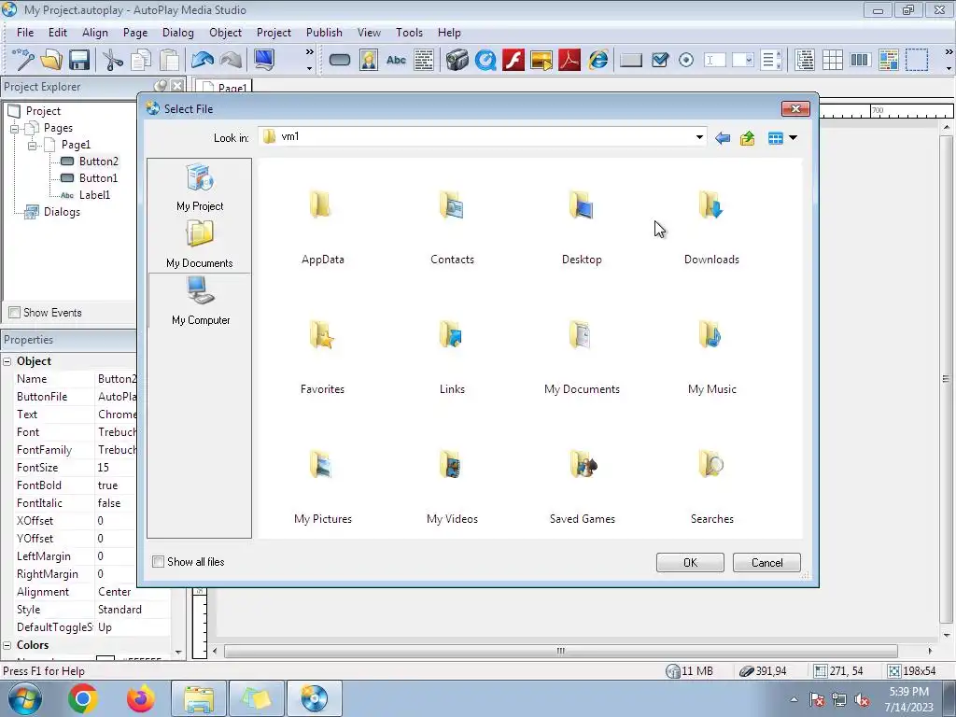Open the Look in folder dropdown
Image resolution: width=956 pixels, height=717 pixels.
pyautogui.click(x=699, y=137)
